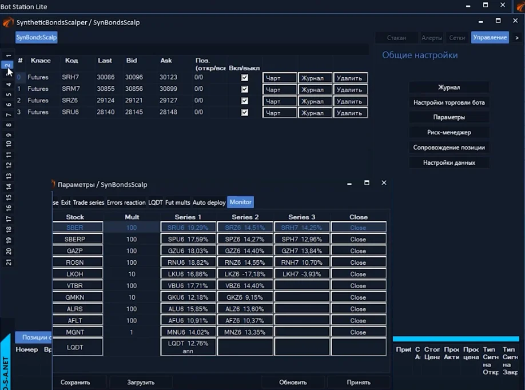This screenshot has height=390, width=525.
Task: Switch to the Стакан tab
Action: (x=396, y=38)
